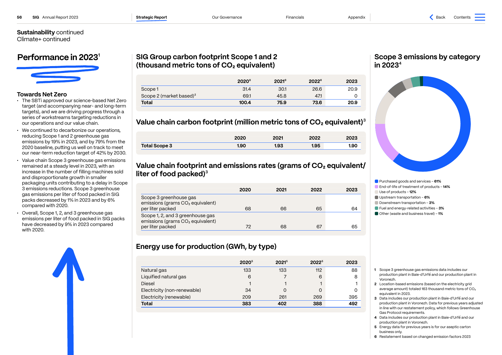502x355 pixels.
Task: Click the 'Towards Net Zero' heading
Action: (42, 94)
